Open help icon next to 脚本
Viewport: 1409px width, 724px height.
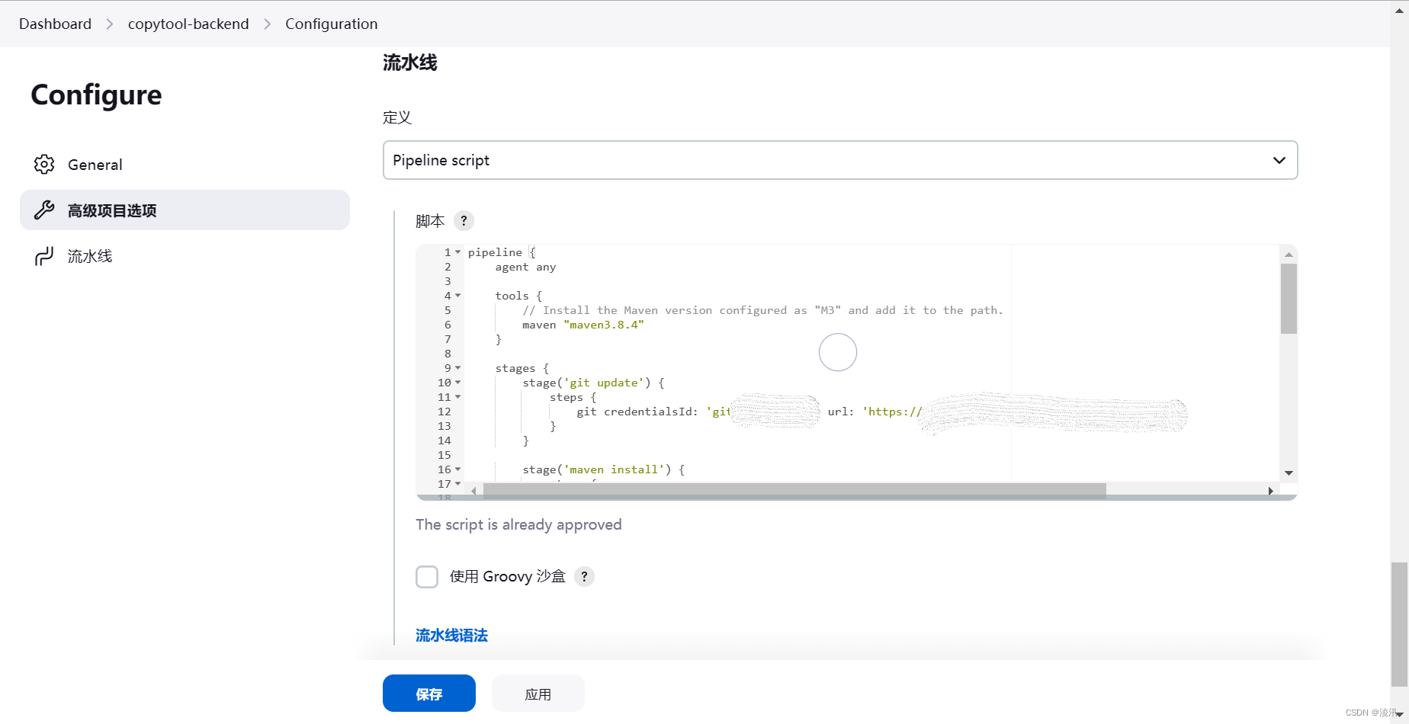click(464, 220)
